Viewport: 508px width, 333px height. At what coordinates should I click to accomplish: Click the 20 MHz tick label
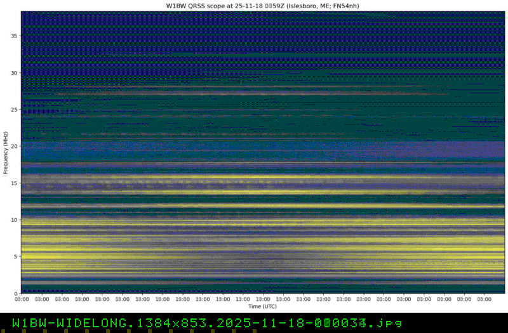click(x=14, y=147)
